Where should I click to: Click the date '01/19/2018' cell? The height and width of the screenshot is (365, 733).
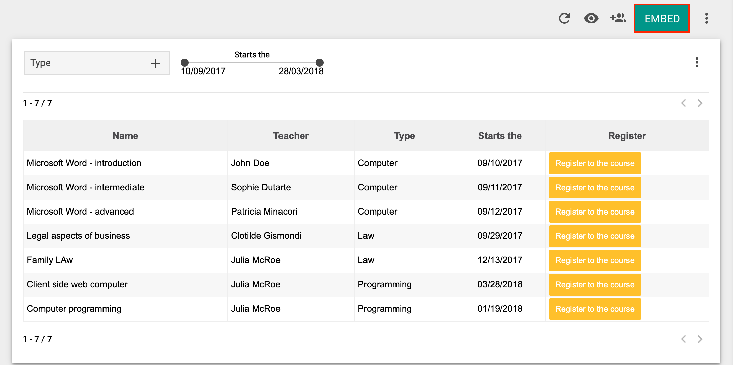tap(500, 309)
